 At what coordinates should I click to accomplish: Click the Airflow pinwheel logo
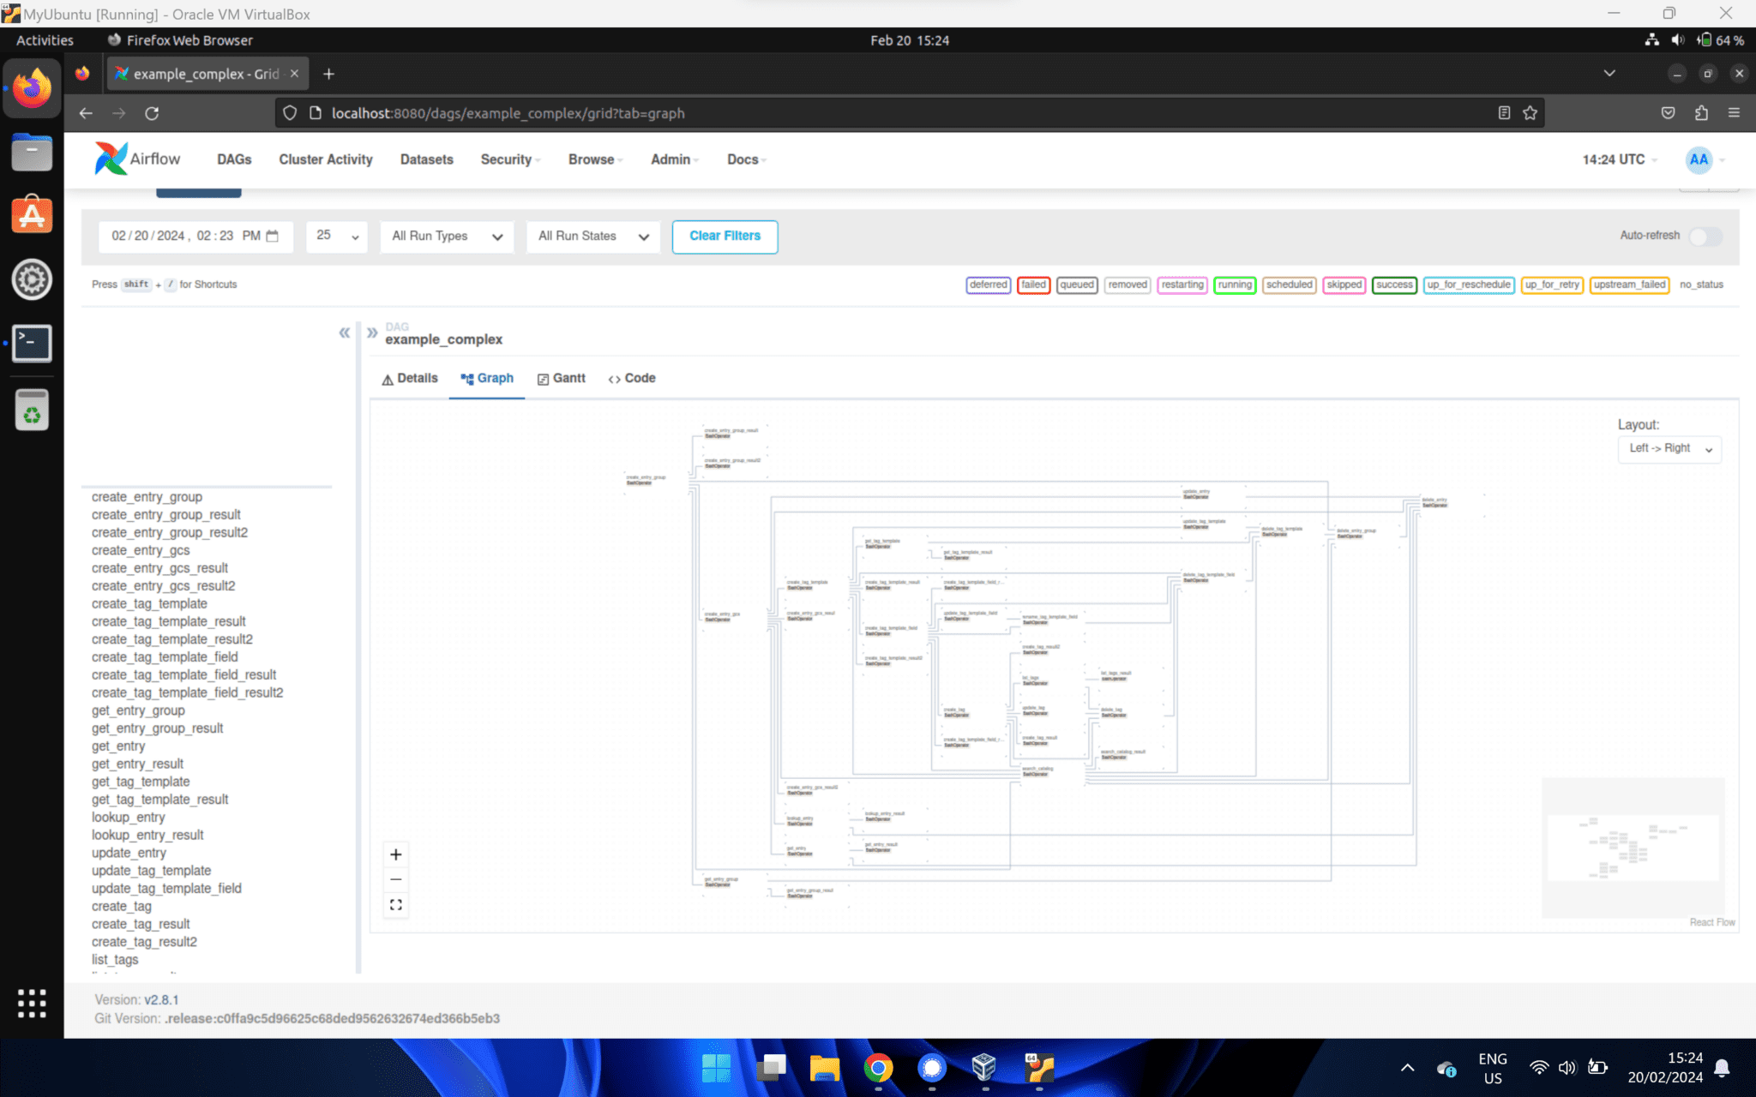pyautogui.click(x=110, y=158)
